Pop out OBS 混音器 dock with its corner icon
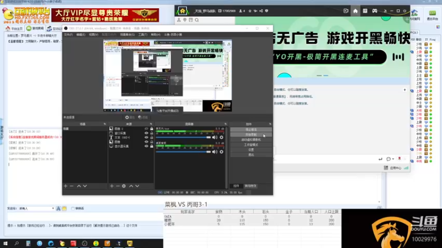The width and height of the screenshot is (442, 248). 225,124
